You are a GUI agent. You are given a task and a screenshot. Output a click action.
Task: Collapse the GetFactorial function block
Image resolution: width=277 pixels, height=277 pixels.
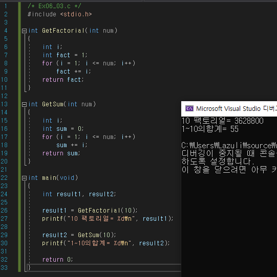coord(24,31)
